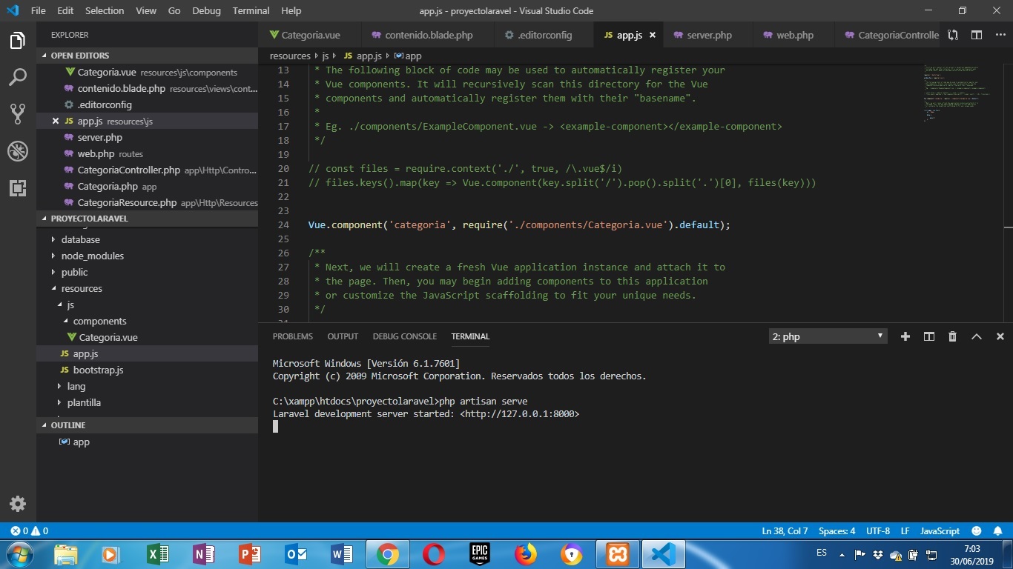The image size is (1013, 569).
Task: Open CategoriaResource.php in Open Editors
Action: 147,202
